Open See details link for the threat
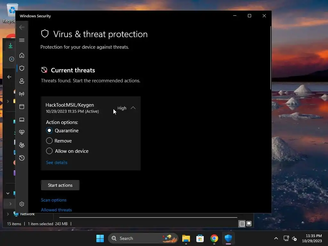The height and width of the screenshot is (246, 328). (x=57, y=162)
